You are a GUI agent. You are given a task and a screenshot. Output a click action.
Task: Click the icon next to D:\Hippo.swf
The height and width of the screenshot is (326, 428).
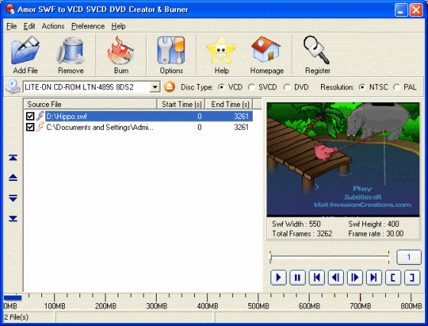tap(40, 116)
